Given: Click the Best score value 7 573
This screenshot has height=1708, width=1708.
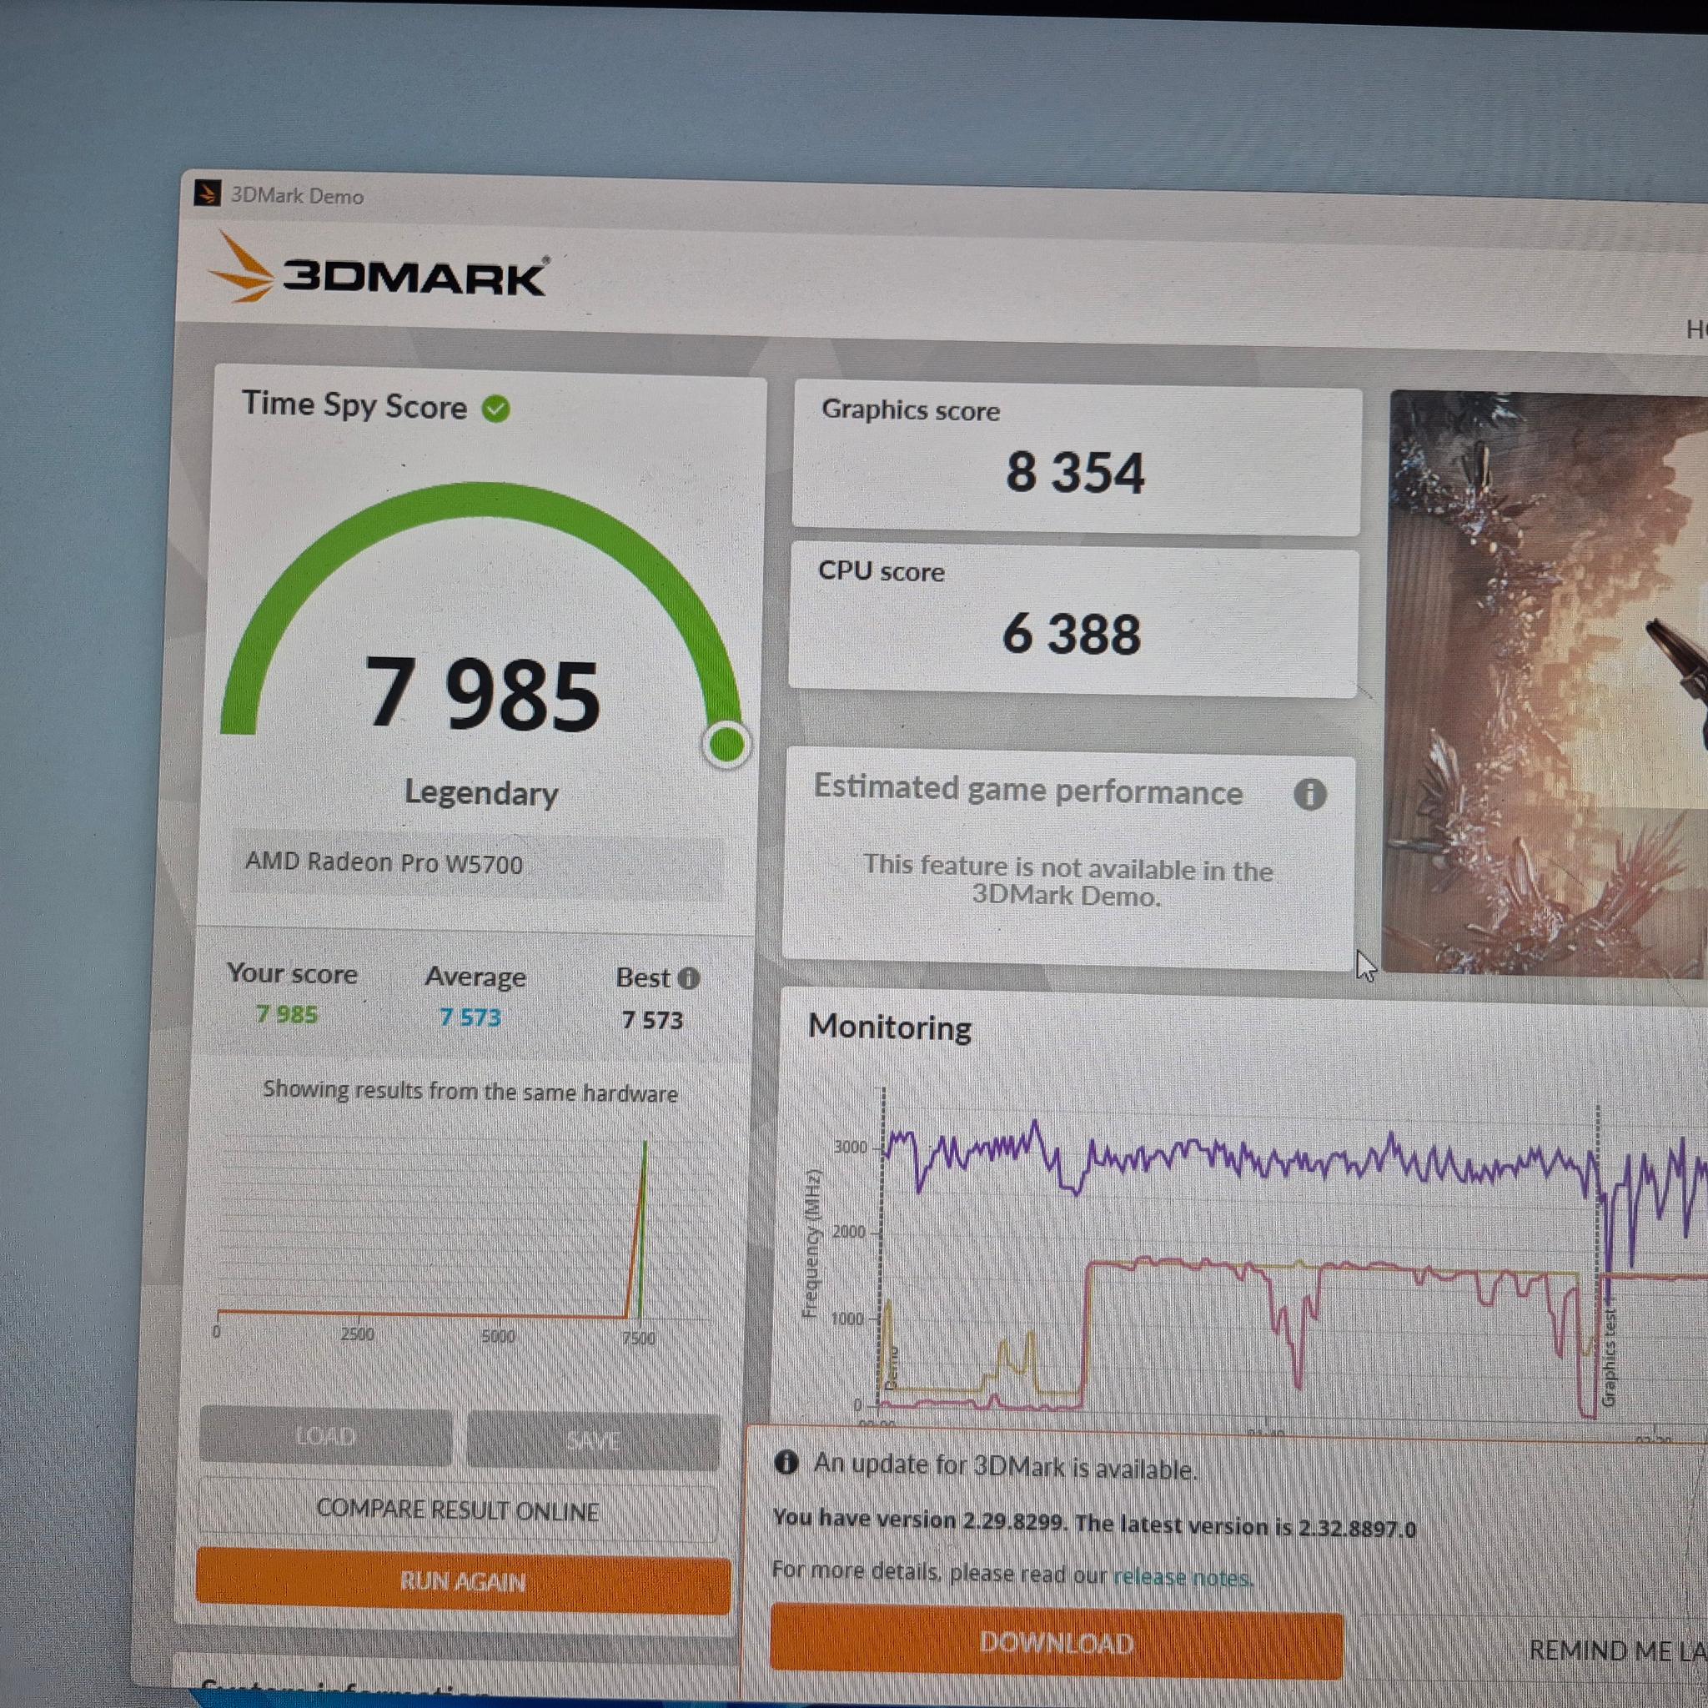Looking at the screenshot, I should [x=652, y=1020].
